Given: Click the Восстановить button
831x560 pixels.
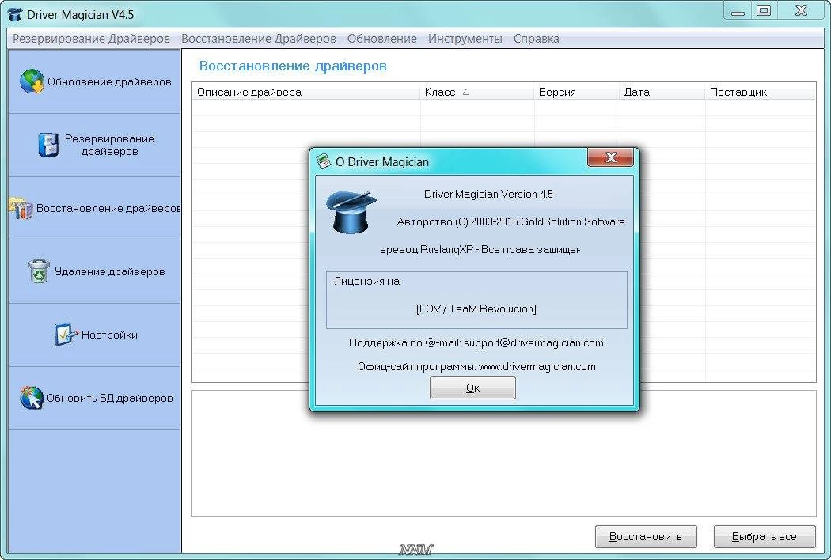Looking at the screenshot, I should (x=646, y=537).
